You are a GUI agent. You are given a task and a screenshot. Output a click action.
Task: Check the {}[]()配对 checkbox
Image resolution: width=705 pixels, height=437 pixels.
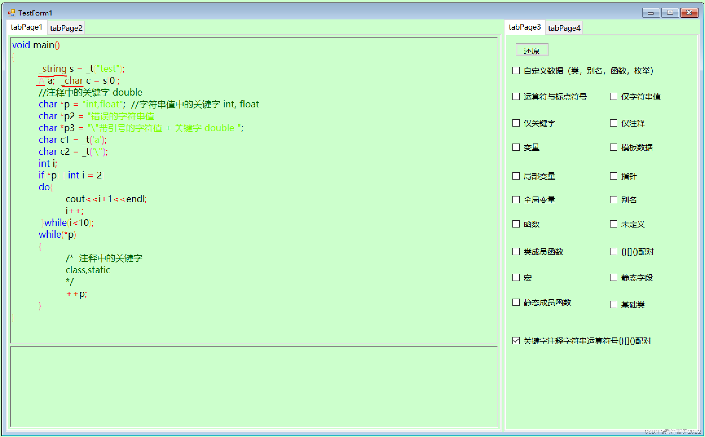(x=613, y=252)
